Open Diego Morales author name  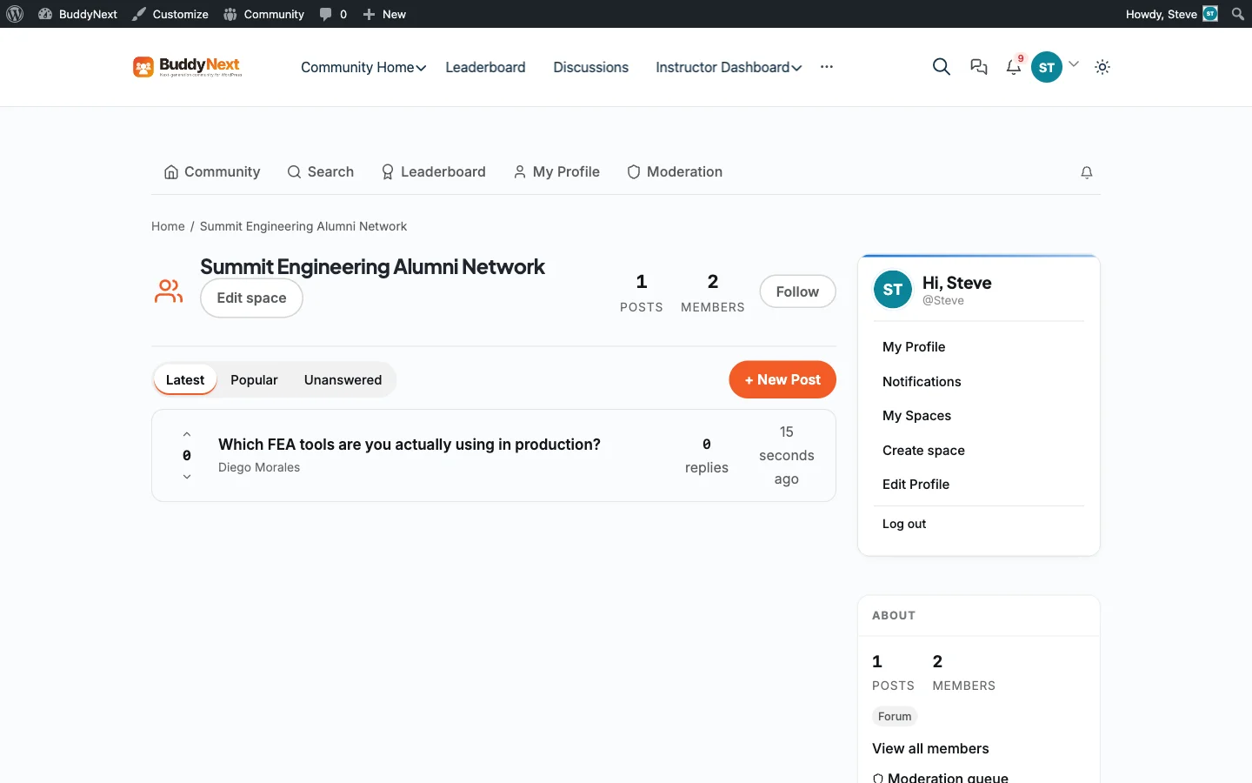coord(259,467)
